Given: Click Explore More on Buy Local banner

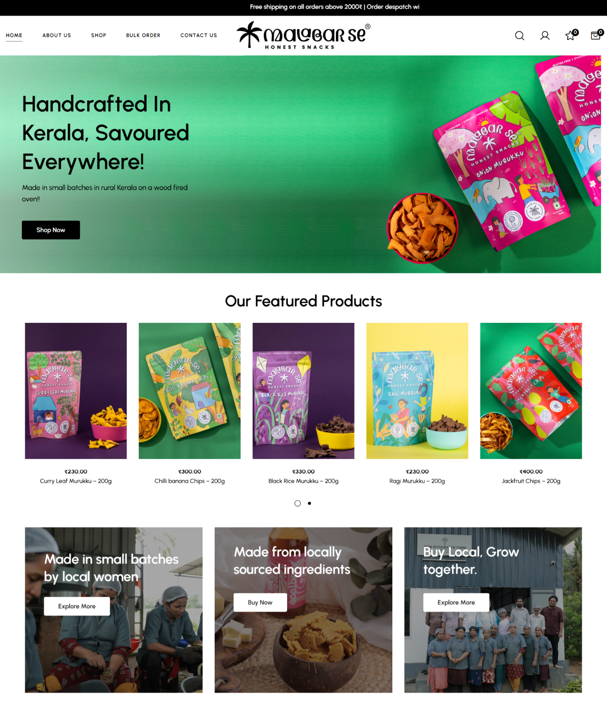Looking at the screenshot, I should pos(456,603).
